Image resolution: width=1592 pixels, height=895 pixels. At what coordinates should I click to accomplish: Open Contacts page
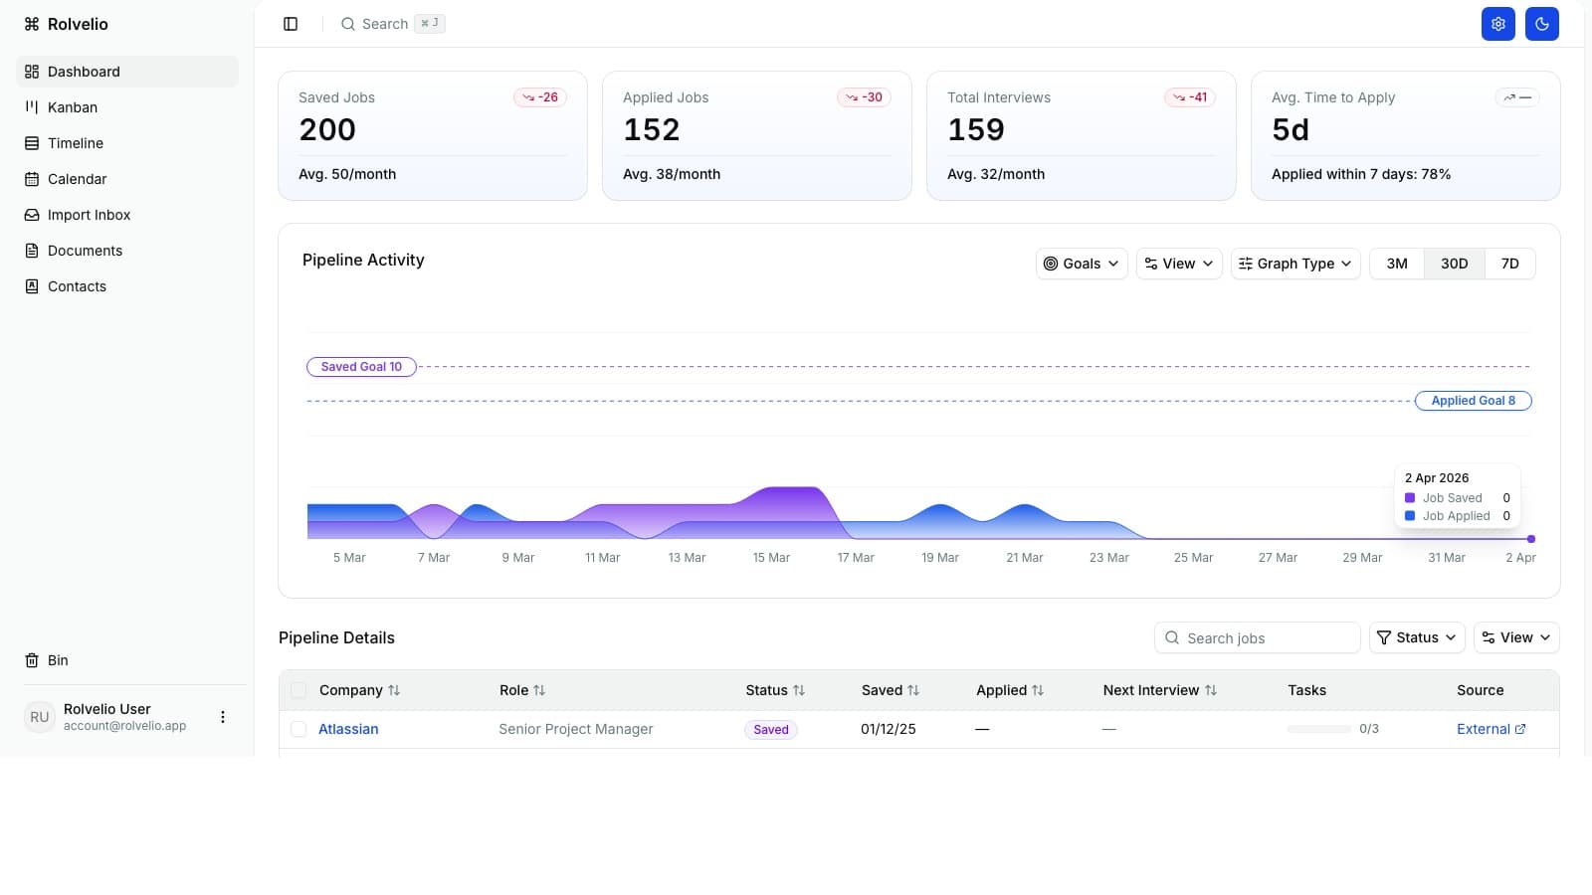click(x=127, y=286)
